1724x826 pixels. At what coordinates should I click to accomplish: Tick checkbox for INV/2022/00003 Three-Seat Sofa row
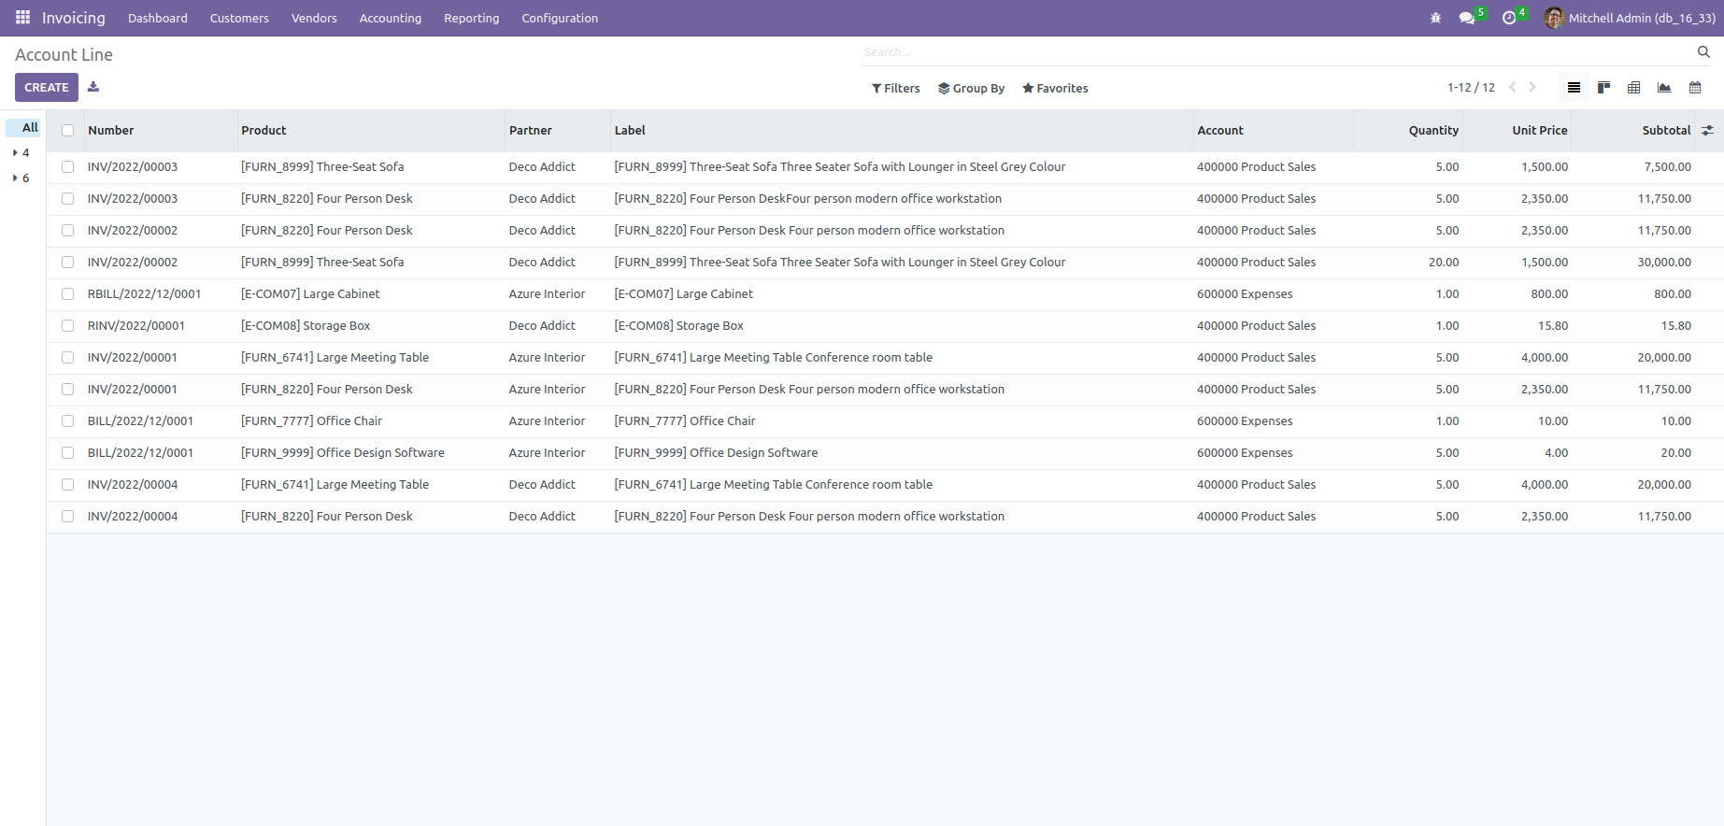click(x=67, y=167)
